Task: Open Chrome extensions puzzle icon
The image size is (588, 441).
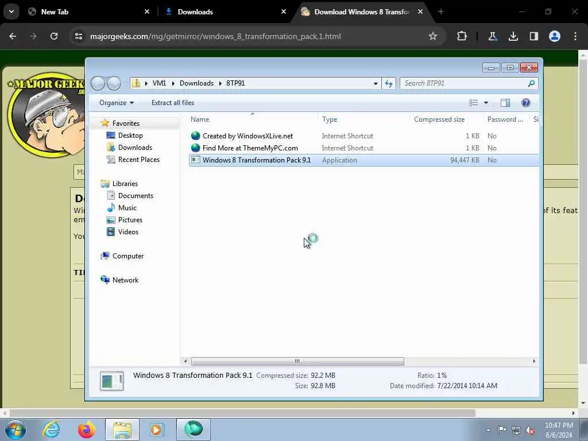Action: pyautogui.click(x=462, y=36)
